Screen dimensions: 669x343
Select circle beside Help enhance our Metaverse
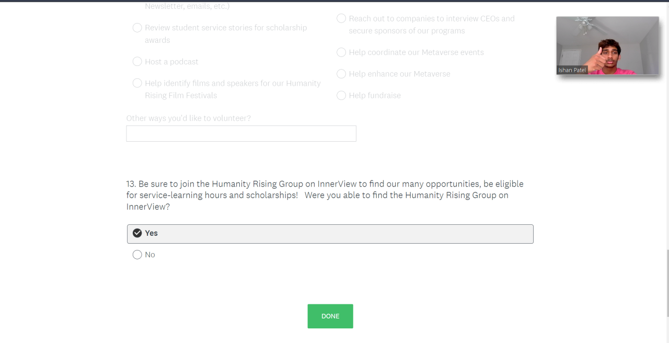[341, 74]
